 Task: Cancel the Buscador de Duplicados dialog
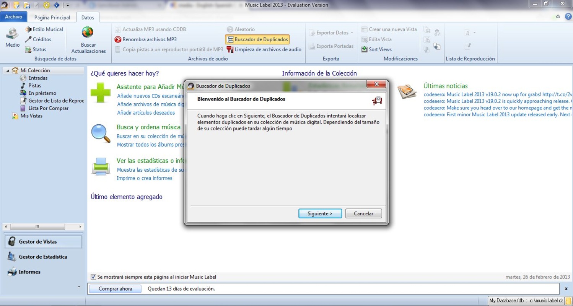(363, 213)
